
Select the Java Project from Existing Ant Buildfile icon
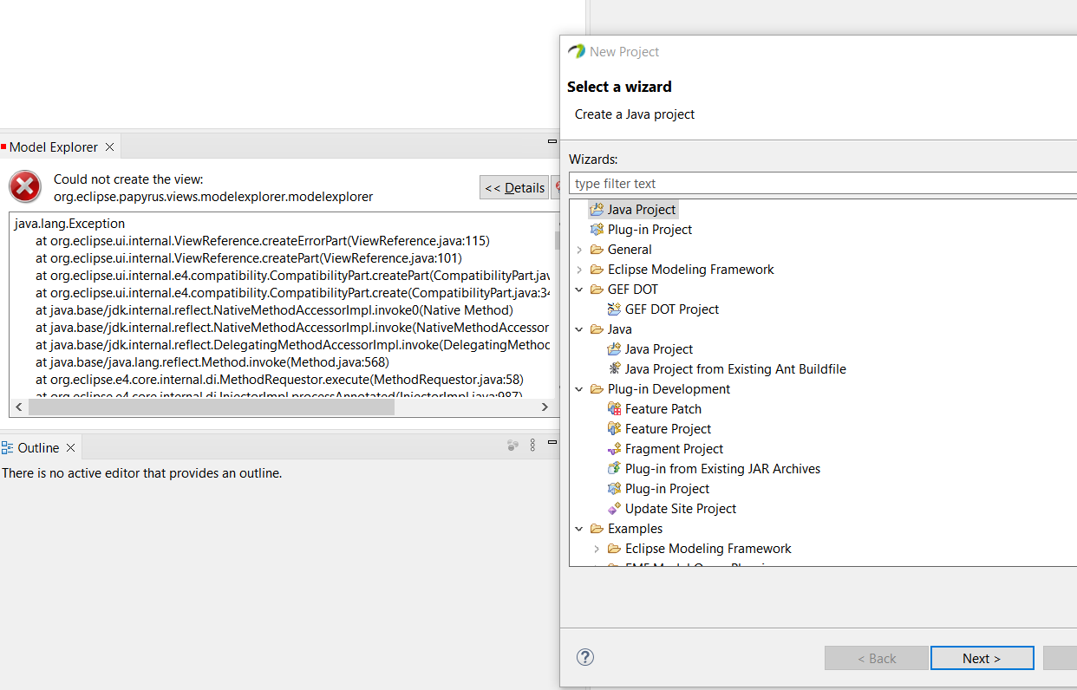614,369
